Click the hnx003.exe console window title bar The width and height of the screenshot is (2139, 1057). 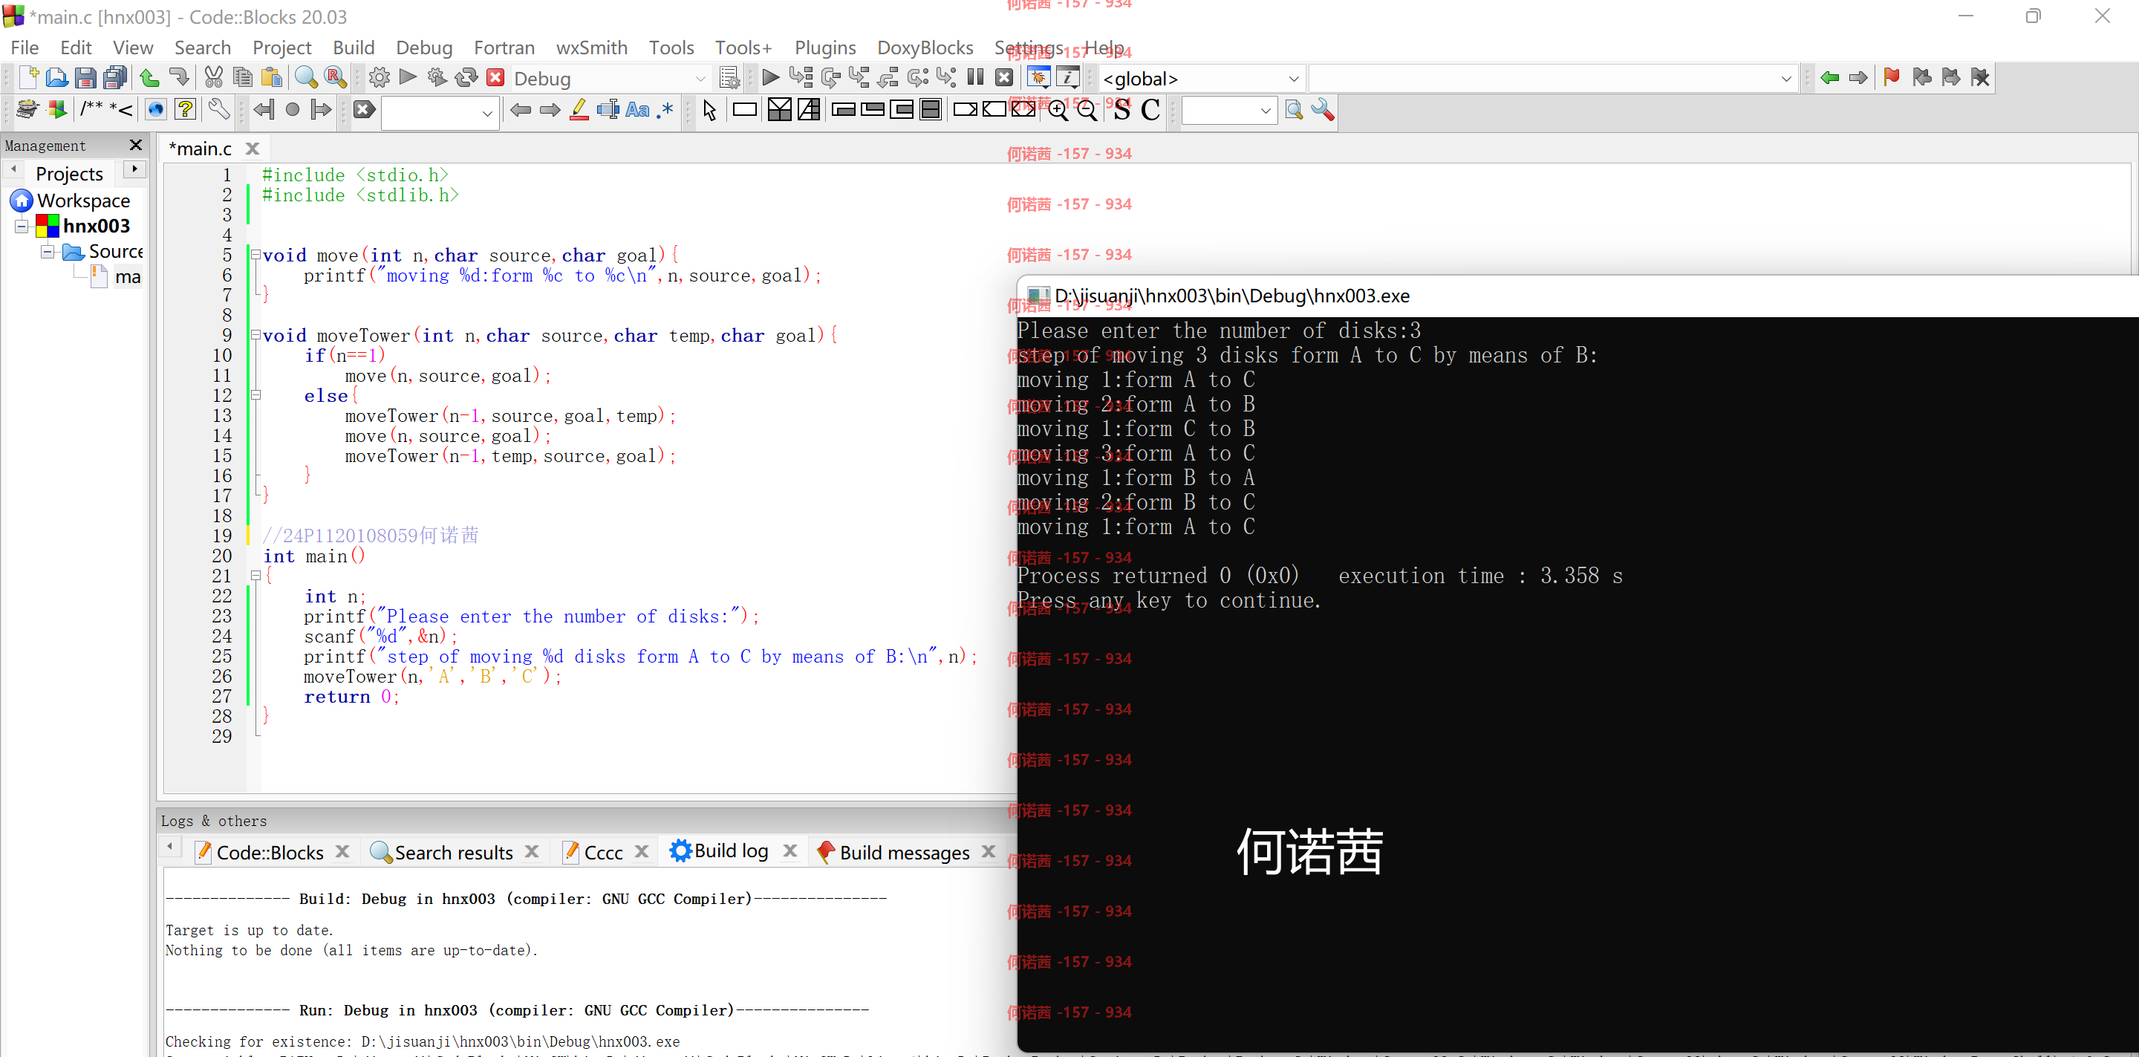[1577, 296]
